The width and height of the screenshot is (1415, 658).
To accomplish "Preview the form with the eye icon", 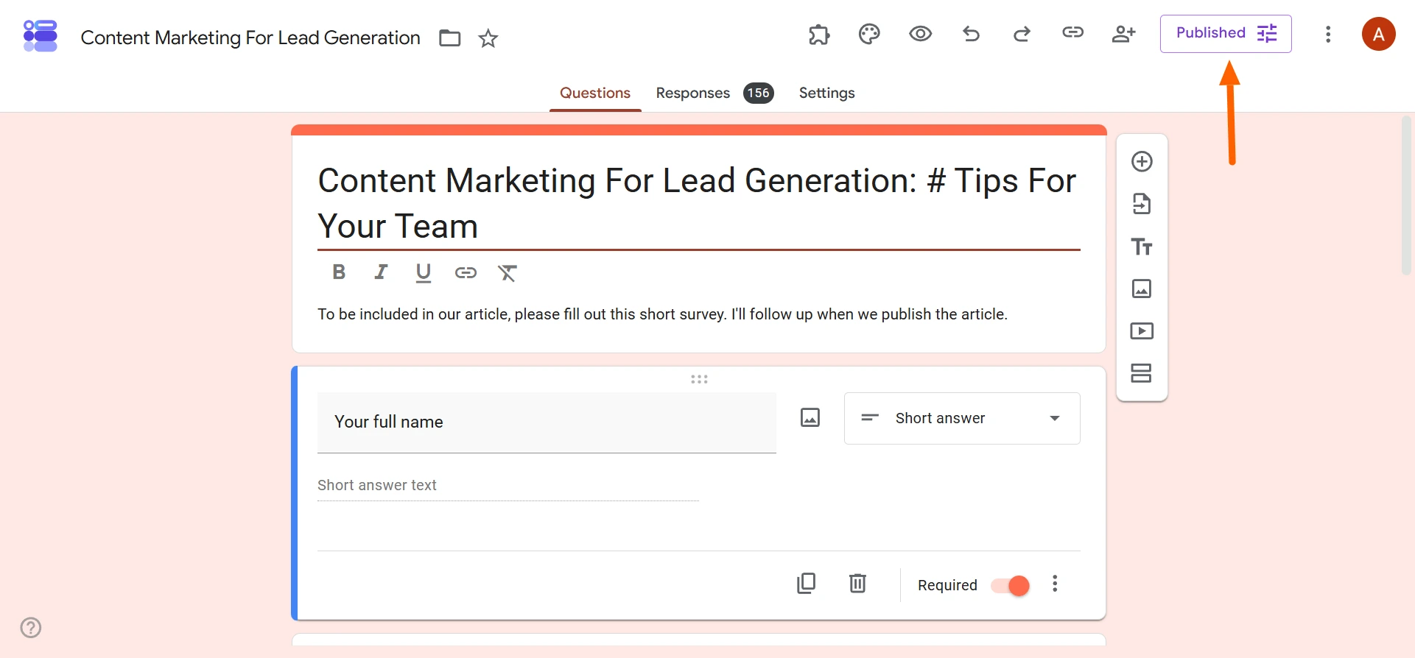I will 921,34.
